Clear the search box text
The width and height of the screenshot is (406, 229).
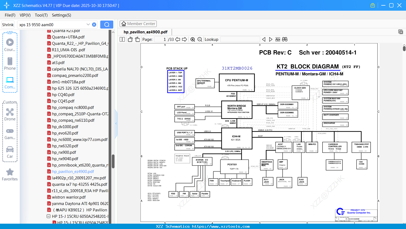click(94, 25)
